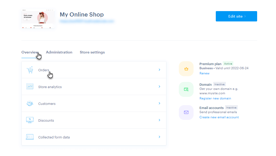276x156 pixels.
Task: Expand the Customers row chevron
Action: click(159, 103)
